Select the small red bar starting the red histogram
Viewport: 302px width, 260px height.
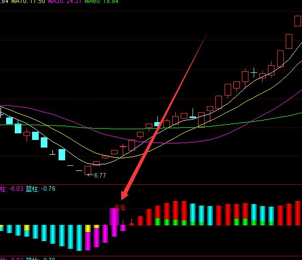[x=131, y=223]
